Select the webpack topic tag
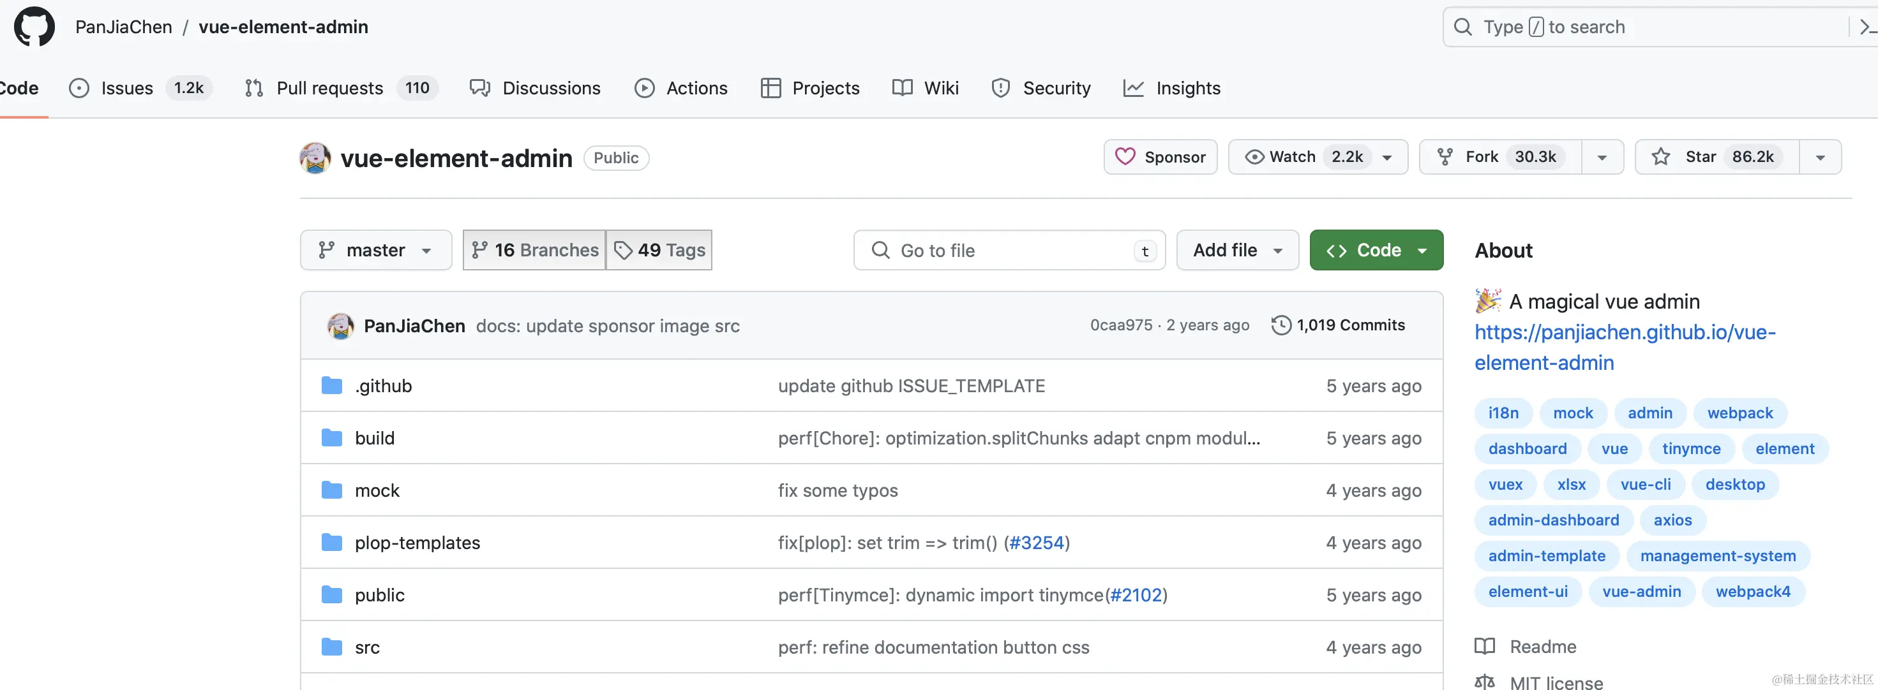Image resolution: width=1878 pixels, height=690 pixels. point(1739,413)
